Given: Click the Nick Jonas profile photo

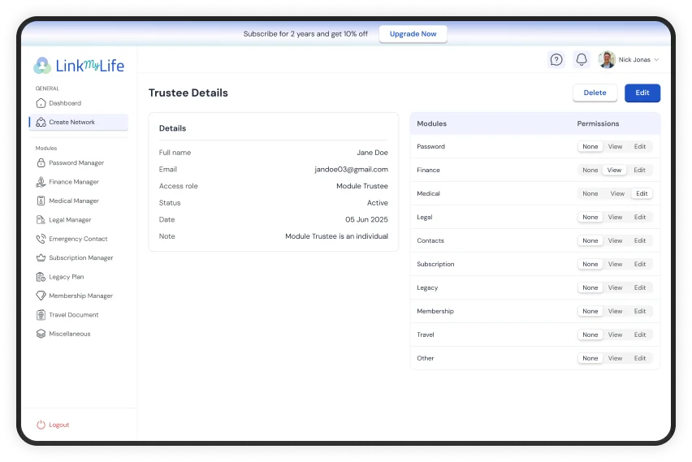Looking at the screenshot, I should 607,59.
